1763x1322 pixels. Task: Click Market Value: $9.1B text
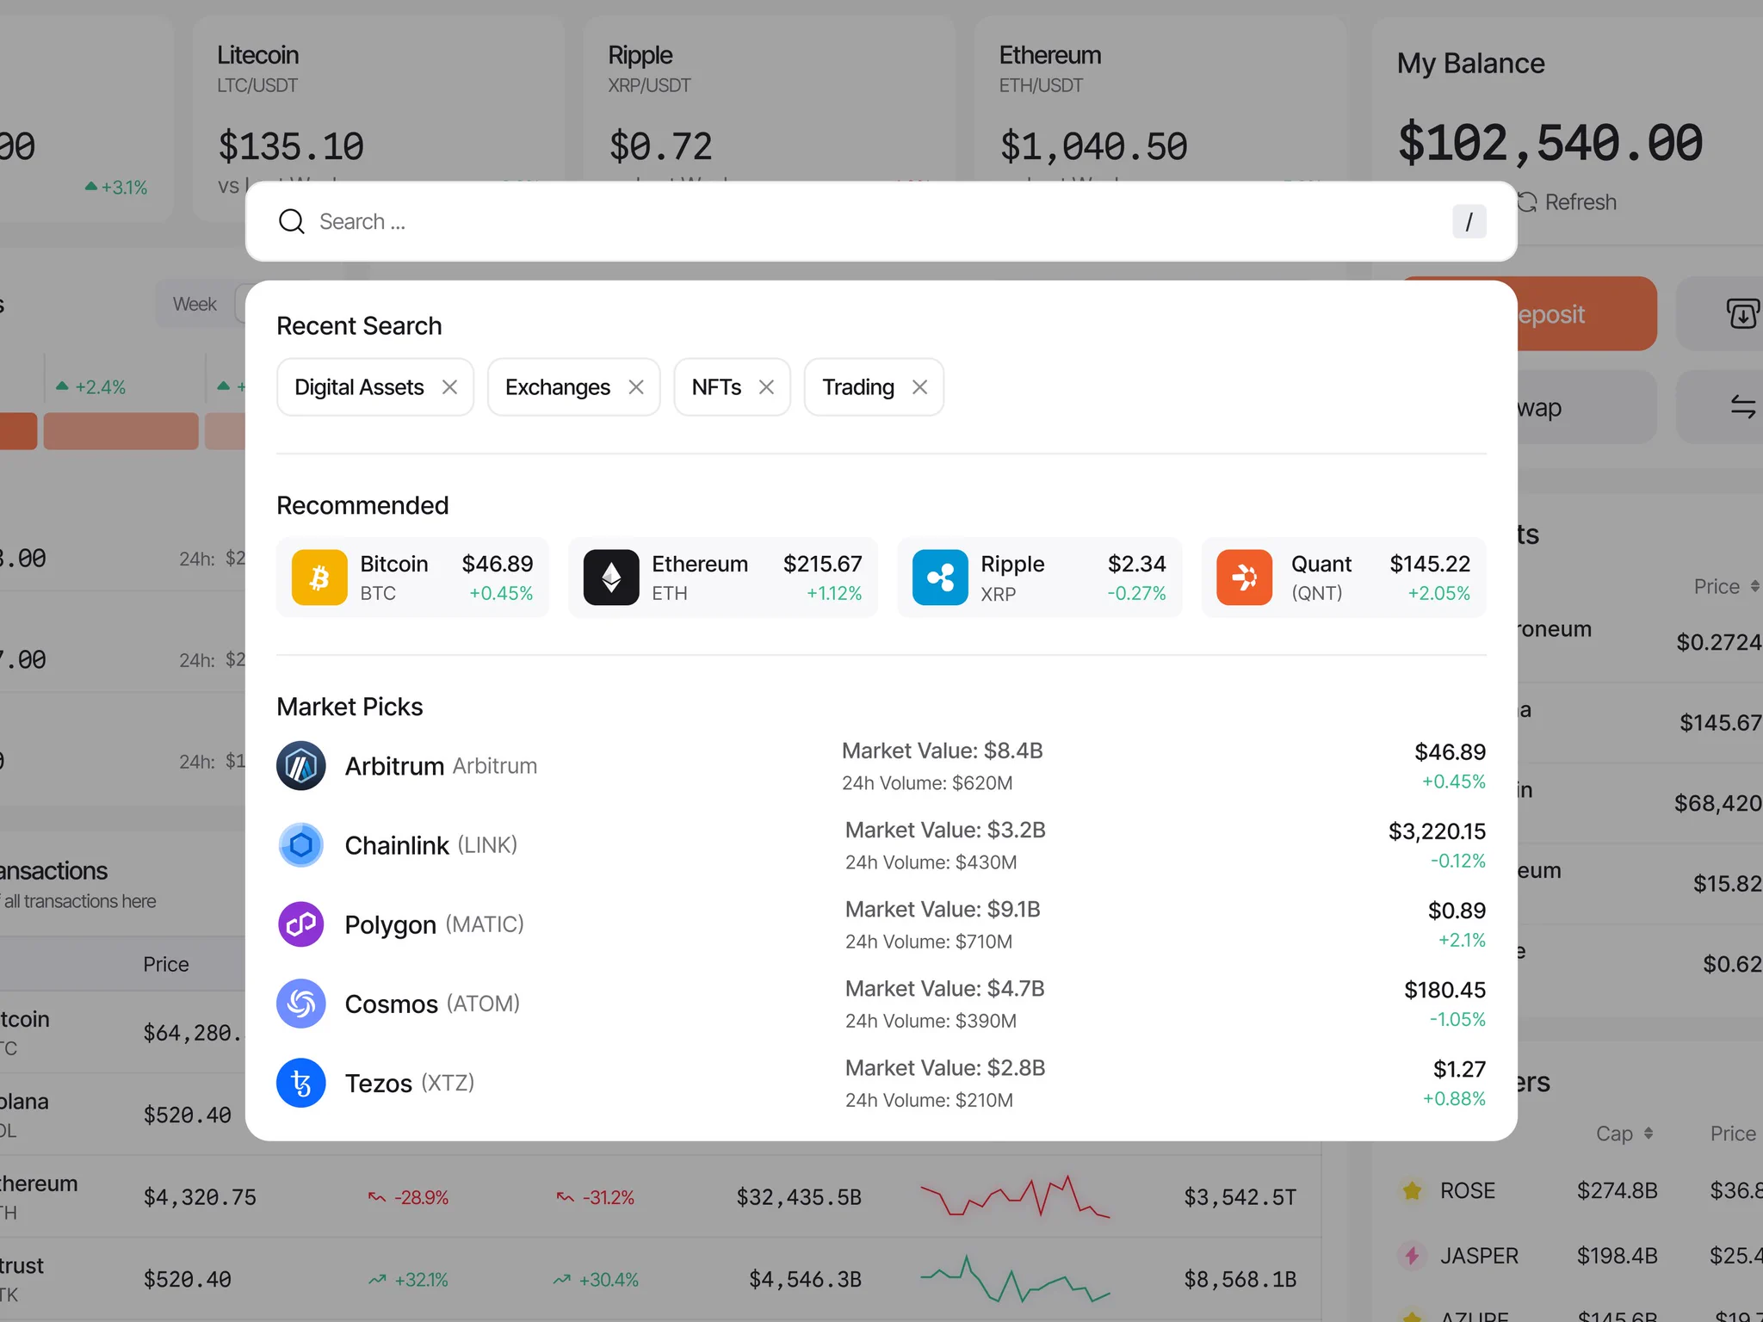(x=943, y=909)
